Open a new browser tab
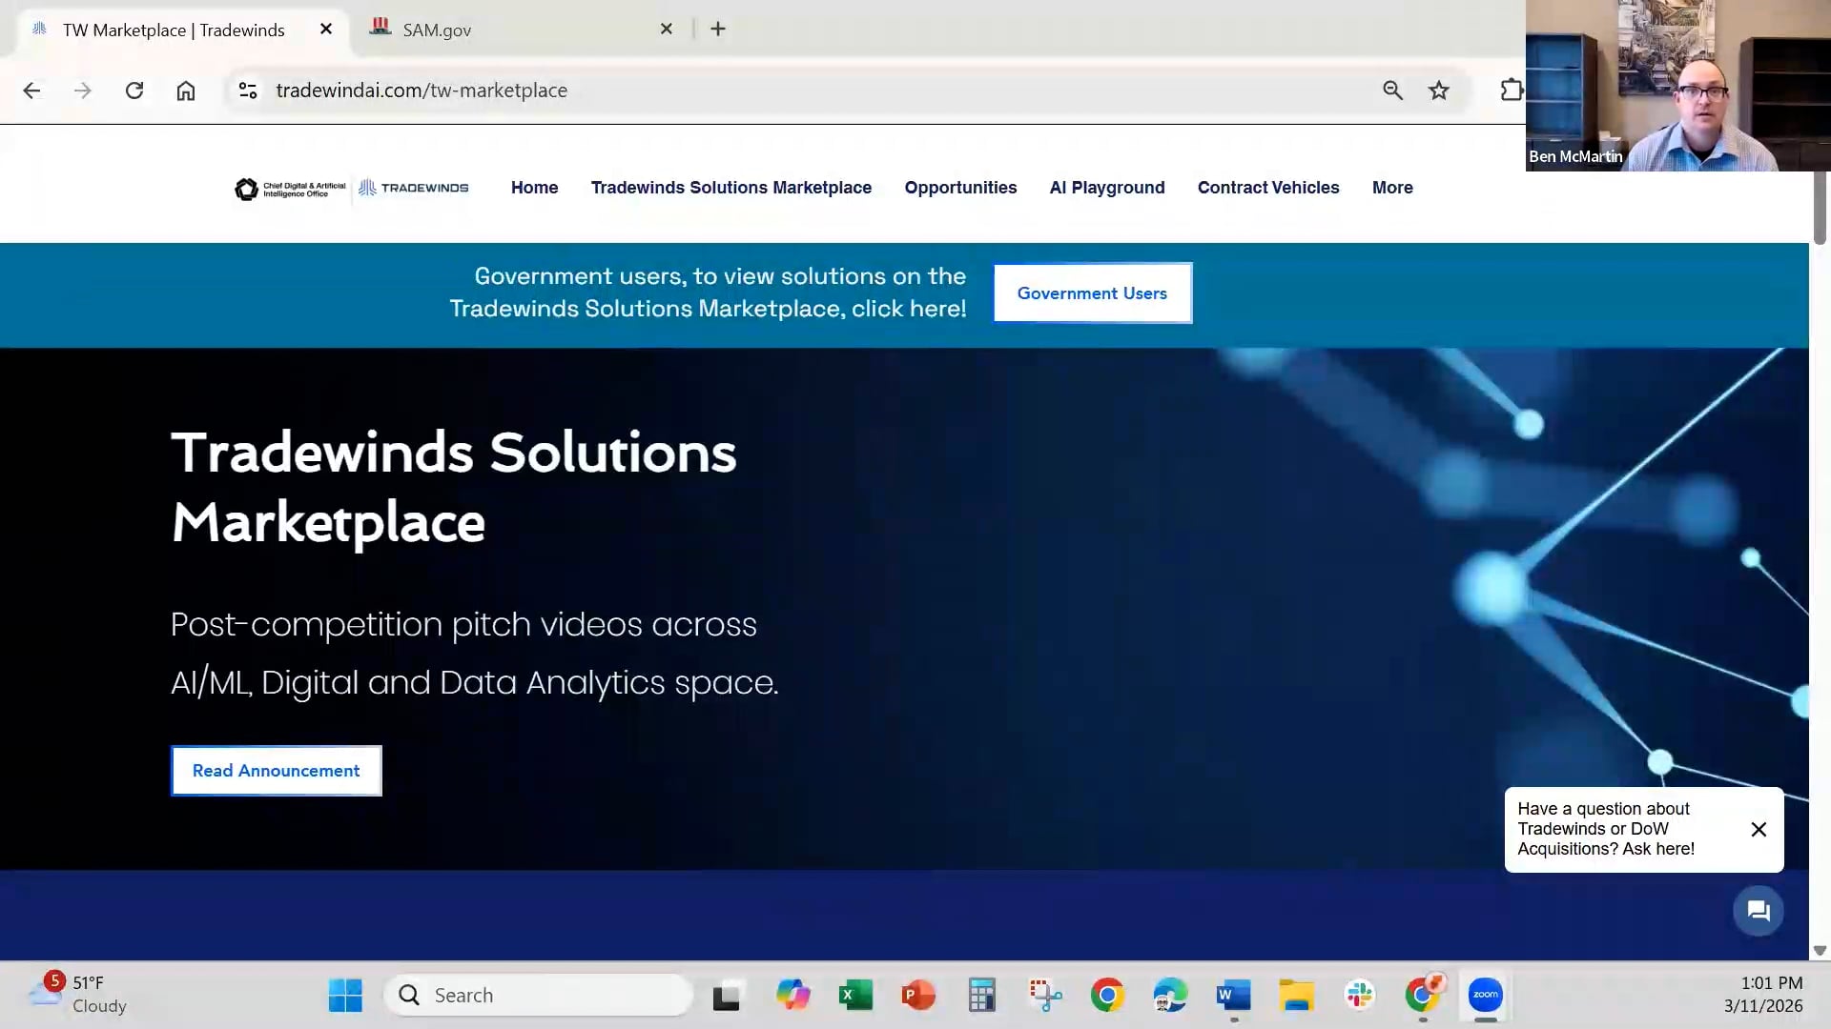1831x1029 pixels. click(x=718, y=30)
